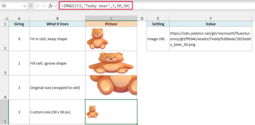Click the Insert Function fx icon

pos(50,6)
